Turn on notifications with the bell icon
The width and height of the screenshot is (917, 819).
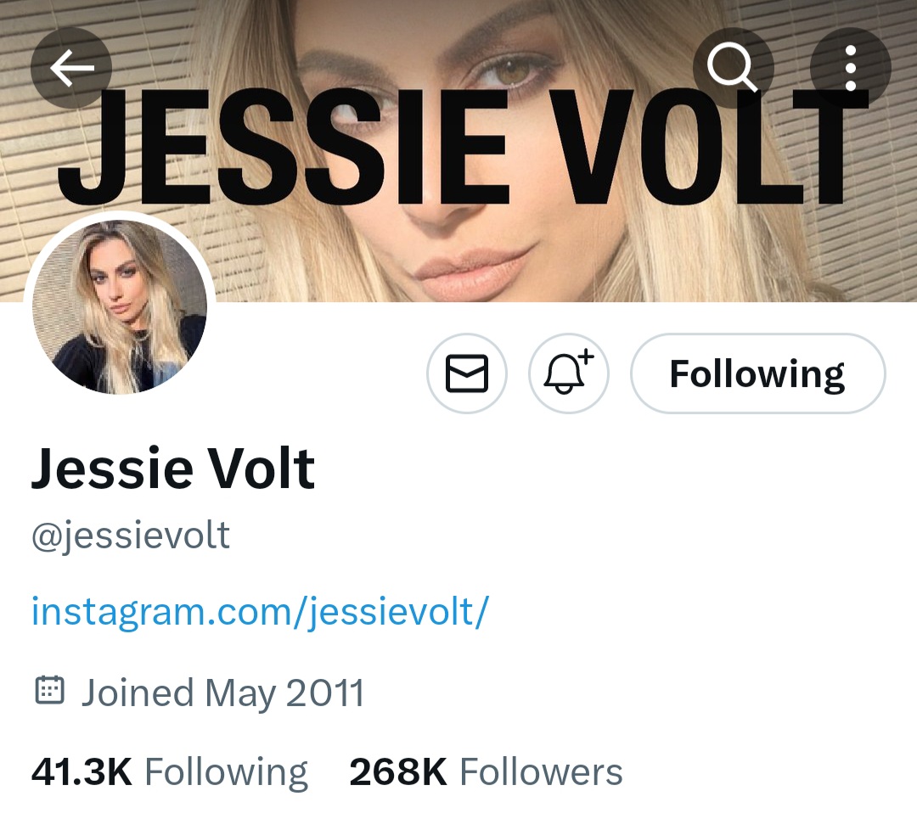568,373
